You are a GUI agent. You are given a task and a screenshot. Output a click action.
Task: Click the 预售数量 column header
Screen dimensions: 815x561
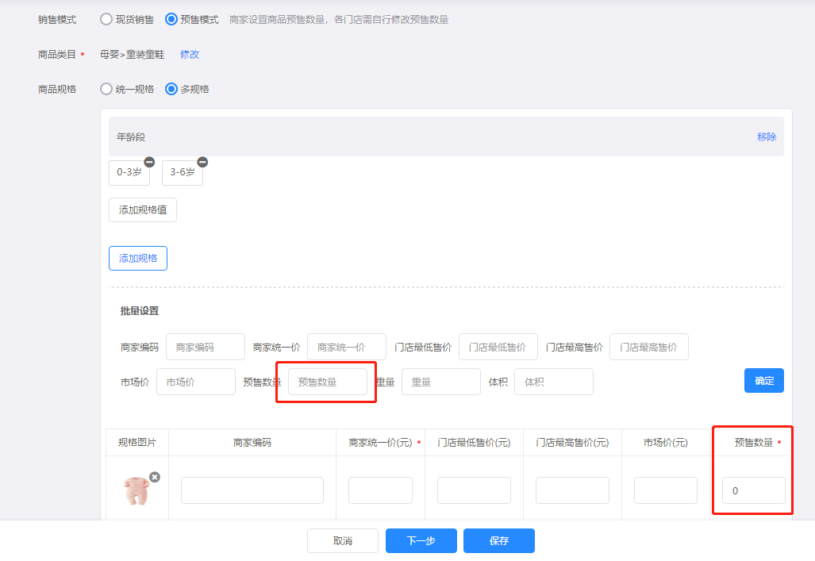click(x=754, y=443)
